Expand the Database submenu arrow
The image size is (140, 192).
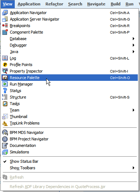click(134, 39)
